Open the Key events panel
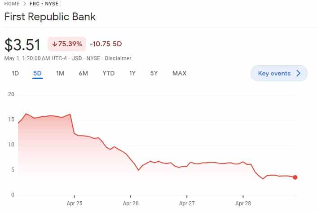Viewport: 317px width, 212px height. tap(279, 73)
